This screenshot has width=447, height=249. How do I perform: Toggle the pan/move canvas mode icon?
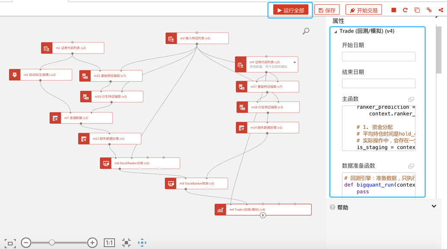click(142, 243)
